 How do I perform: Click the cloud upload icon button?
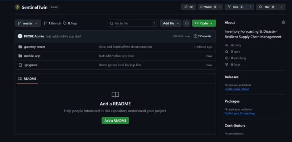187,23
